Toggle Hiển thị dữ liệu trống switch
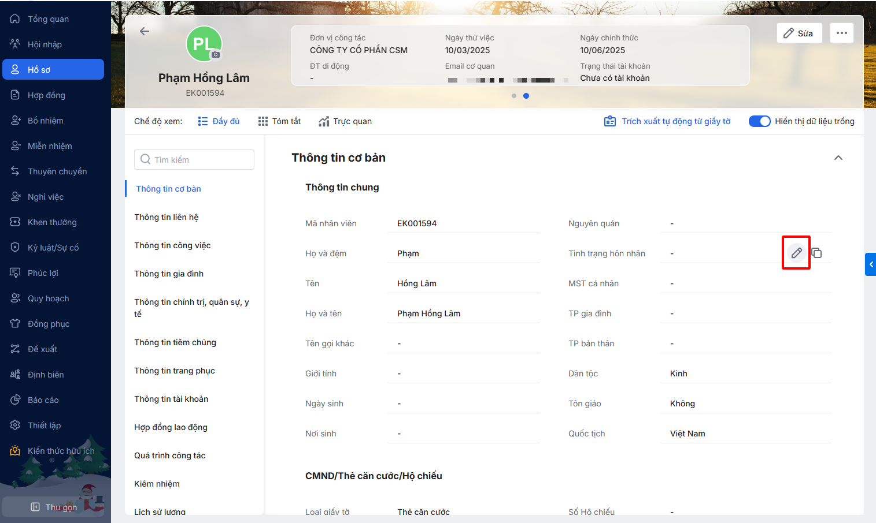The width and height of the screenshot is (876, 523). click(759, 121)
